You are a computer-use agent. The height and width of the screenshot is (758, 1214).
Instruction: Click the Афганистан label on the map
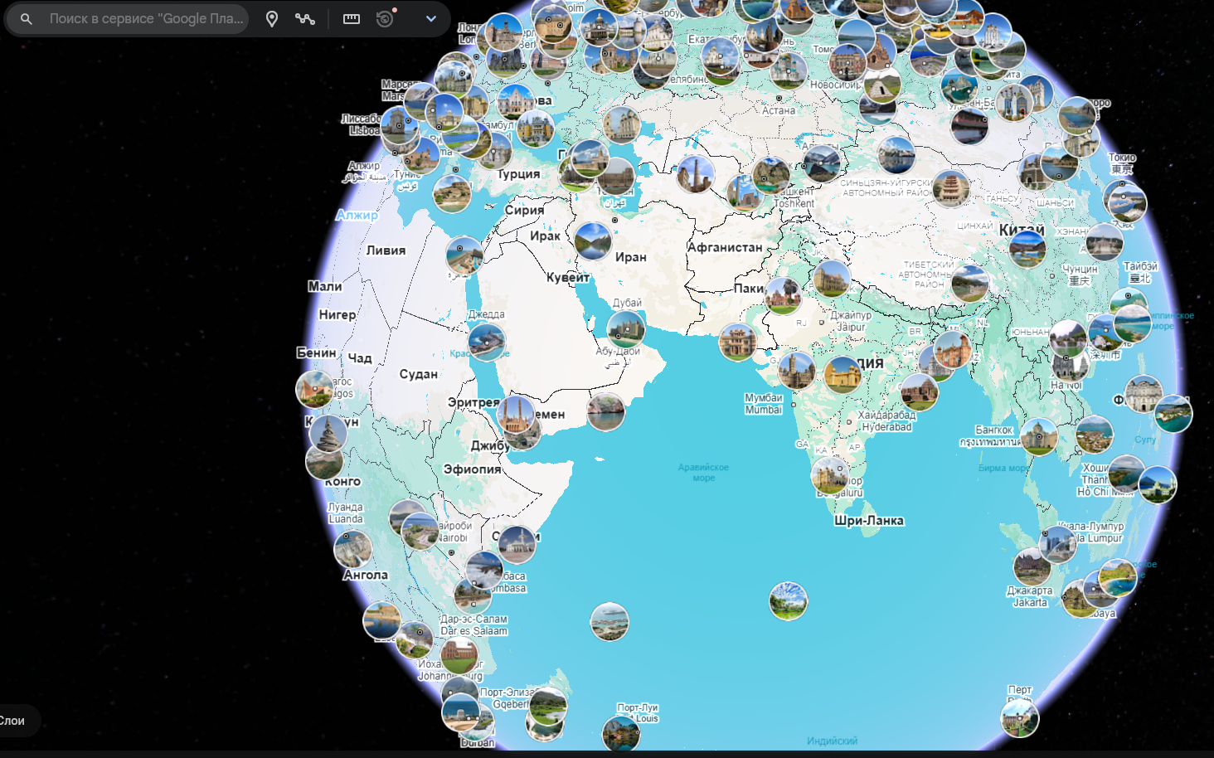click(x=725, y=247)
